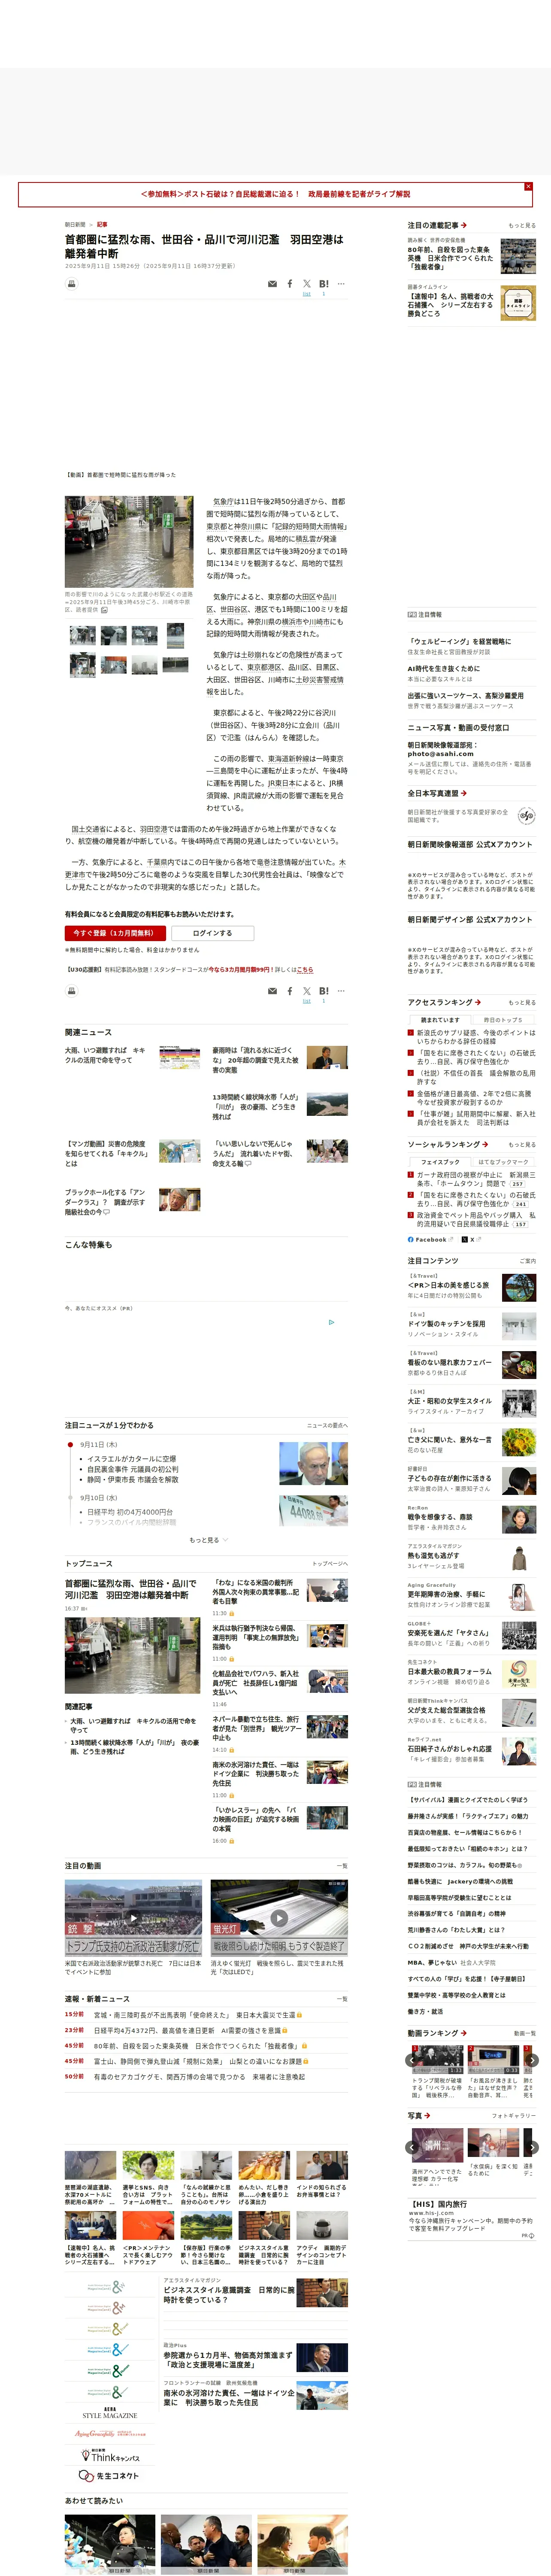Click the AERA STYLE MAGAZINE logo

click(x=109, y=2412)
